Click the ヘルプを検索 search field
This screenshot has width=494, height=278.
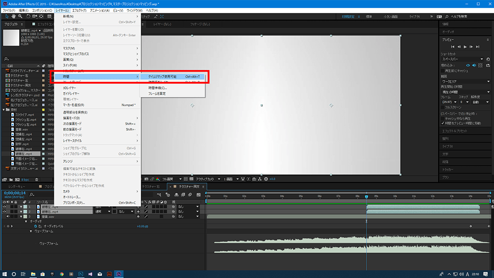coord(459,16)
